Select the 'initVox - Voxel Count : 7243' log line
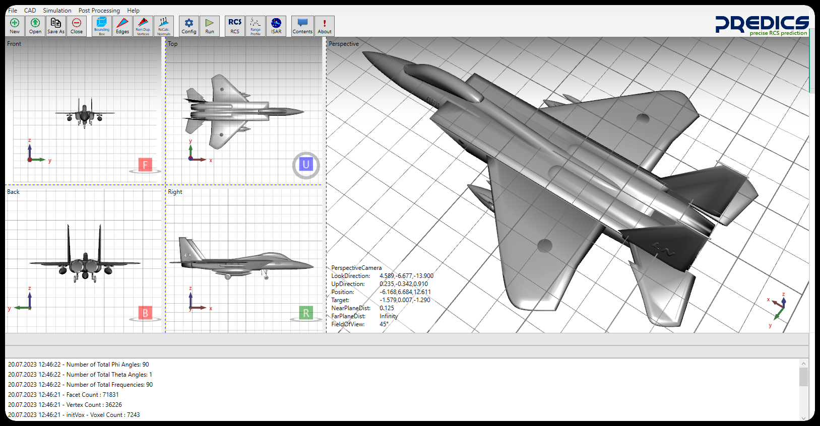Image resolution: width=820 pixels, height=426 pixels. pyautogui.click(x=74, y=415)
